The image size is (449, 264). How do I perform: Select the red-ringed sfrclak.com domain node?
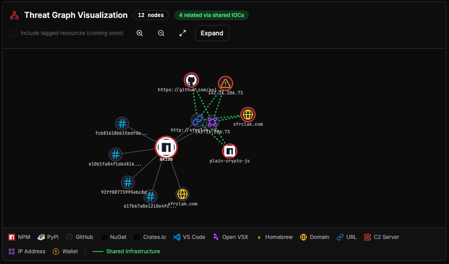[x=248, y=115]
